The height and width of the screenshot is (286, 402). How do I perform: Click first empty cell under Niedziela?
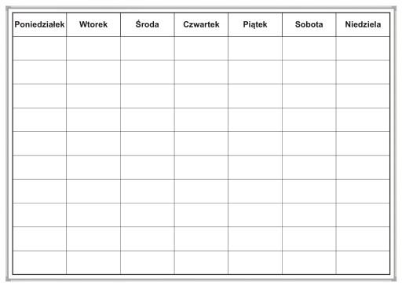click(x=363, y=48)
